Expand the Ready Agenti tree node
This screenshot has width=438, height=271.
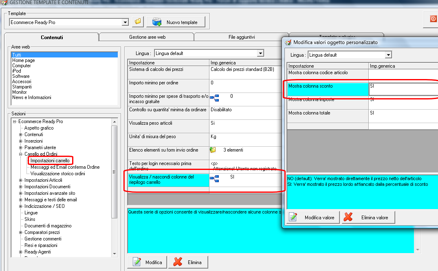[20, 252]
